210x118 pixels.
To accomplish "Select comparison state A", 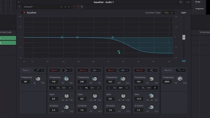I will pyautogui.click(x=75, y=7).
